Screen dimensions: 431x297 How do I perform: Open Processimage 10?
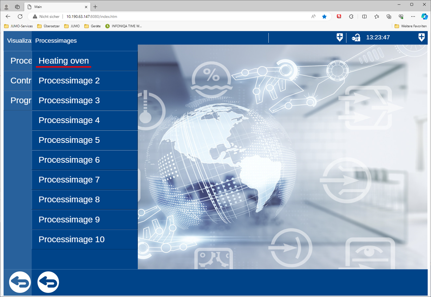(71, 239)
